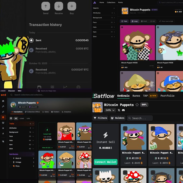The image size is (183, 183).
Task: Close the TRAITS panel with X
Action: [x=114, y=8]
